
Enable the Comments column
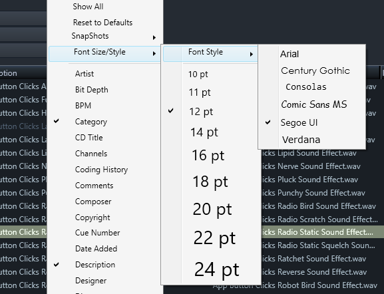tap(94, 186)
